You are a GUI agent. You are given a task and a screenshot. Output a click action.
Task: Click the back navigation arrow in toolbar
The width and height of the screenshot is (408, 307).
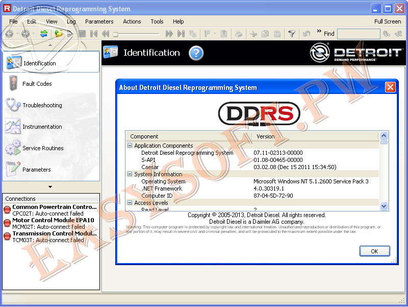point(9,34)
